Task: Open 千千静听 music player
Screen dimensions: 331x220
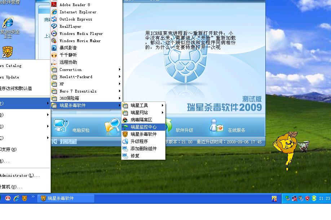Action: point(86,55)
